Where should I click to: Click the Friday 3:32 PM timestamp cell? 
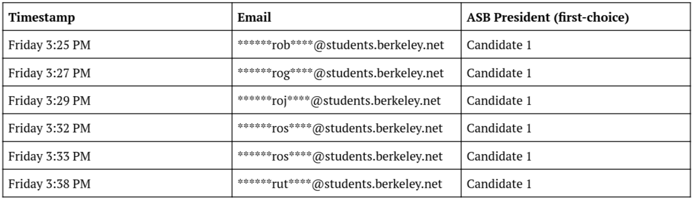click(x=49, y=128)
